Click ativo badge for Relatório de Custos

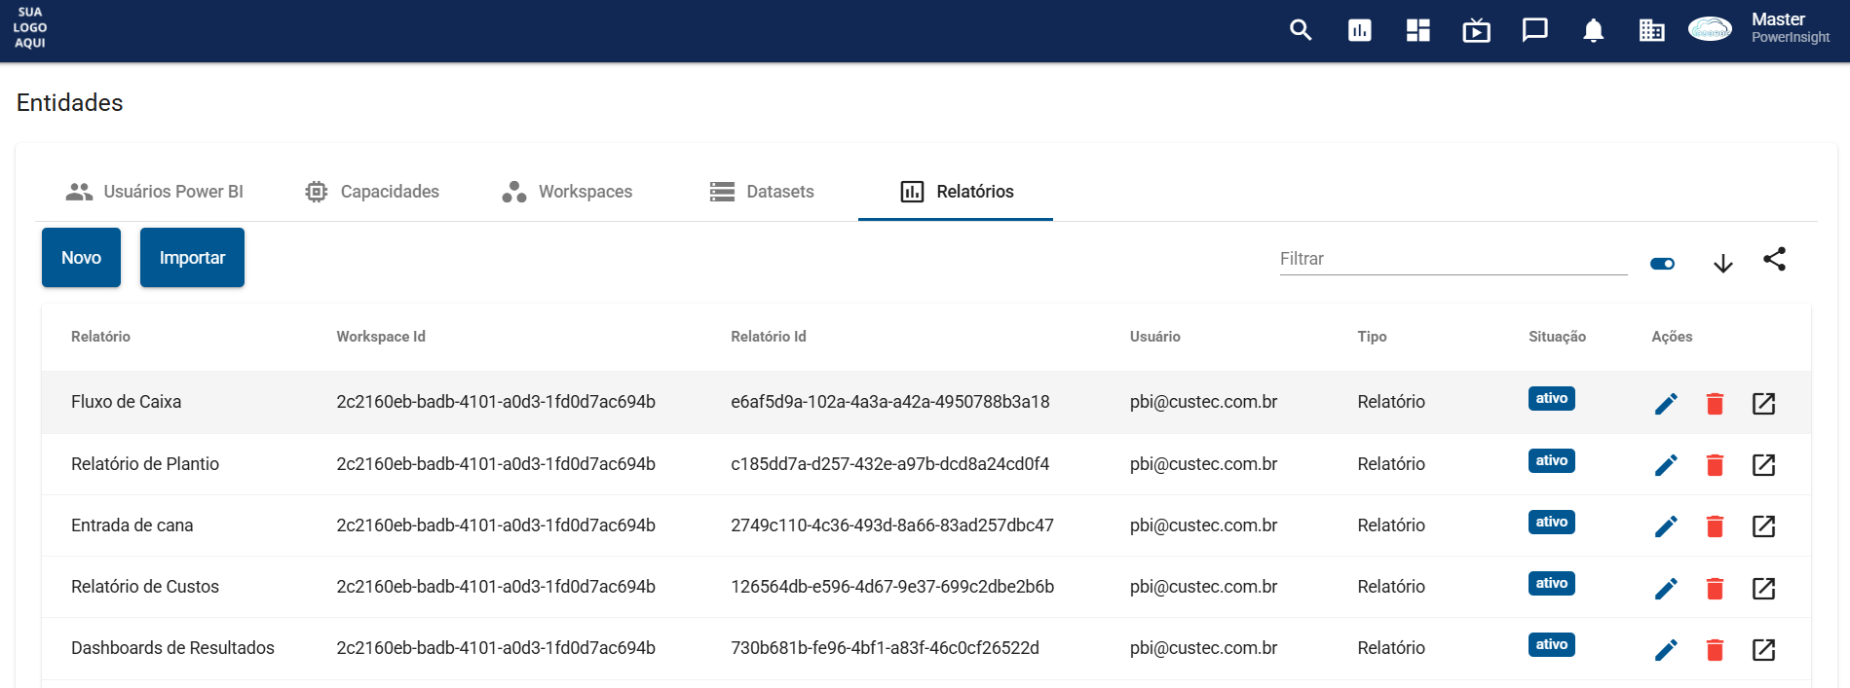[1552, 583]
